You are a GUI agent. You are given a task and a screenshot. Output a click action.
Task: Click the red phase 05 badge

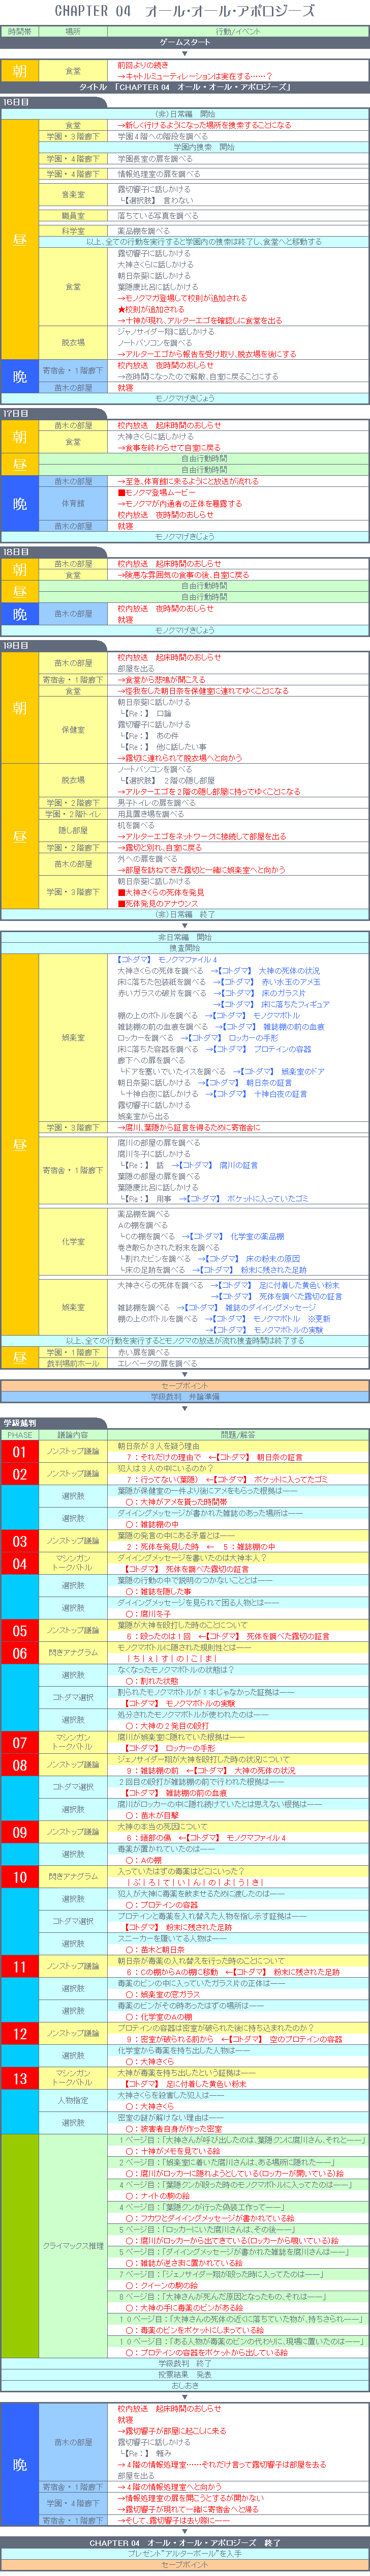[x=20, y=1630]
